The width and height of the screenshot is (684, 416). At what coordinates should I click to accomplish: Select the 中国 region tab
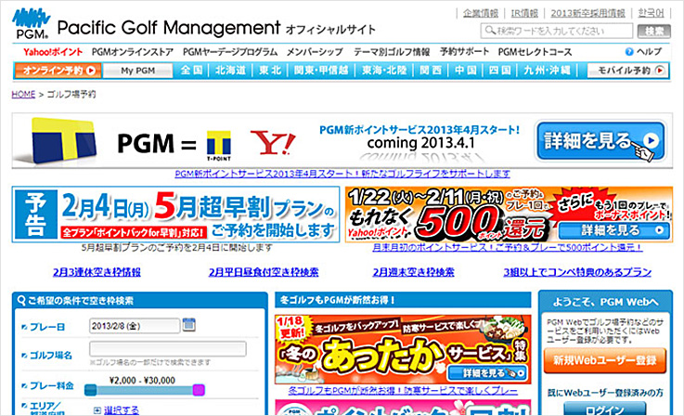pyautogui.click(x=466, y=71)
